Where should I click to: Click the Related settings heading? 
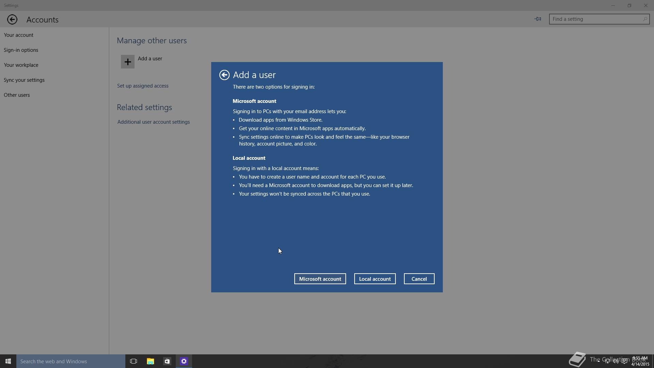[144, 107]
